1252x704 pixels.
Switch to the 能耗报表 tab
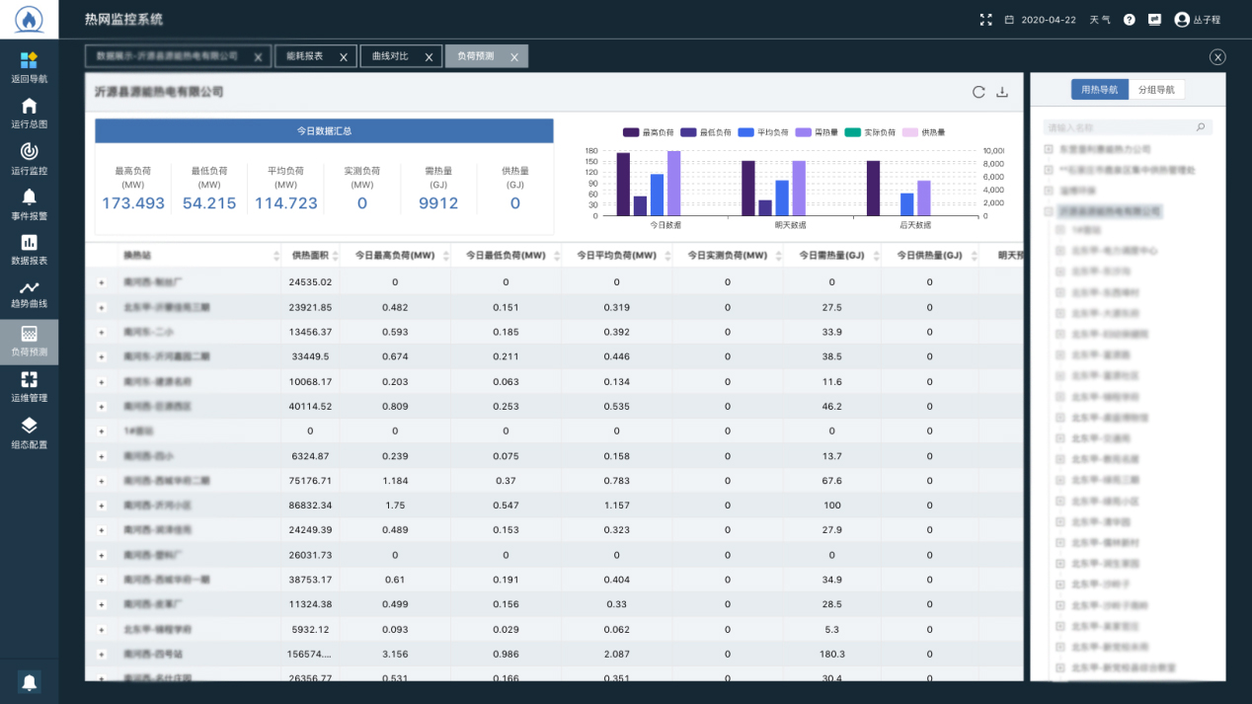(x=305, y=56)
